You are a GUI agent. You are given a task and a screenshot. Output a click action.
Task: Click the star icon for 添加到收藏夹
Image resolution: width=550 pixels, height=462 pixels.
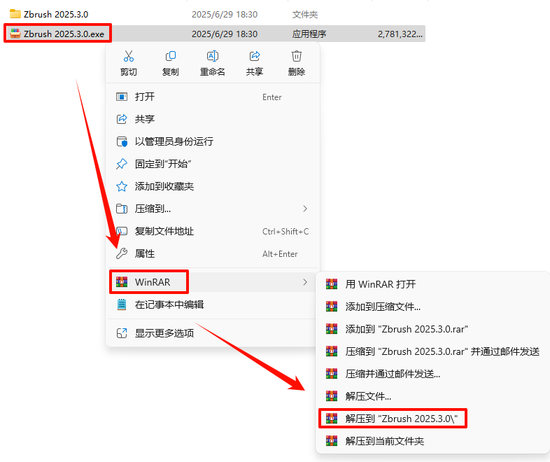tap(122, 186)
